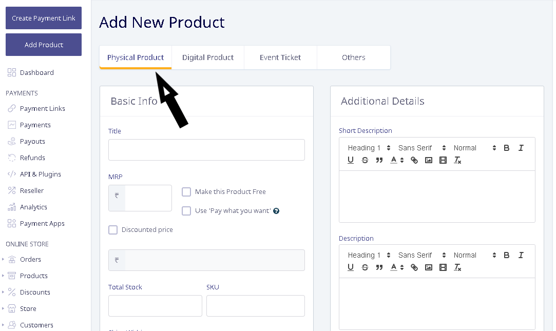Enable Use 'Pay what you want' checkbox
Image resolution: width=556 pixels, height=331 pixels.
tap(186, 211)
